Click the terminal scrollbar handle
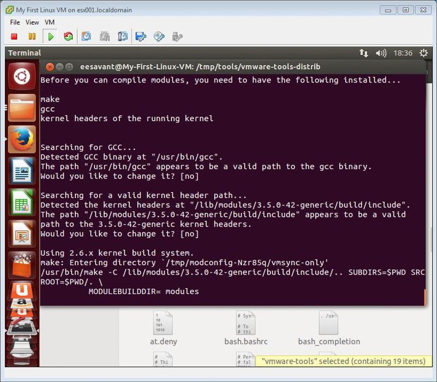 pos(425,297)
